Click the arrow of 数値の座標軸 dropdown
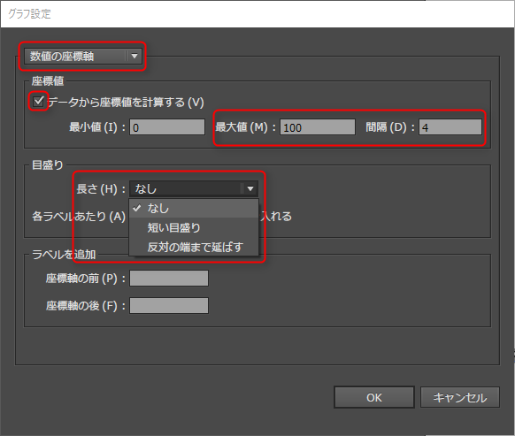 coord(134,56)
